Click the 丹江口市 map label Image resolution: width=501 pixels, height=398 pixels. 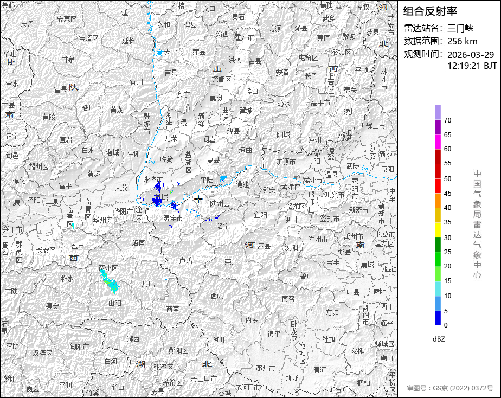203,378
